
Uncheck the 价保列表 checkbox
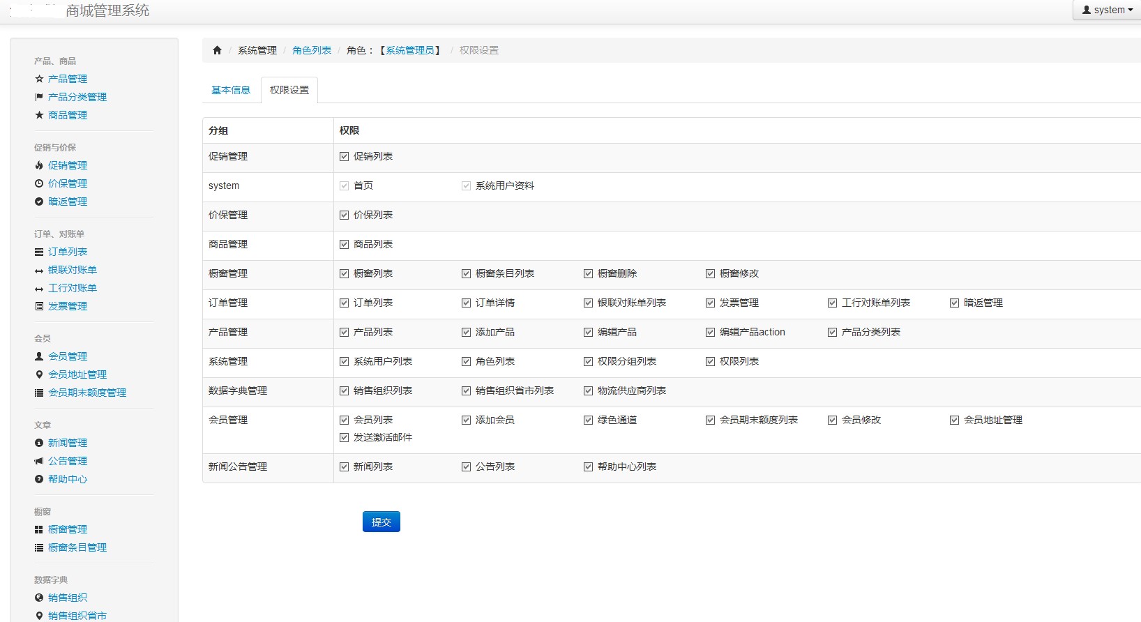point(344,215)
